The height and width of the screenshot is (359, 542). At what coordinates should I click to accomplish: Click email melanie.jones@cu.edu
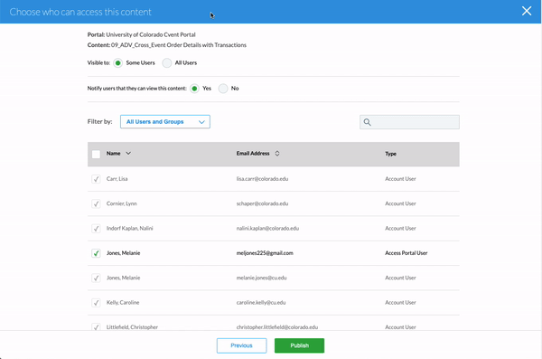(261, 278)
